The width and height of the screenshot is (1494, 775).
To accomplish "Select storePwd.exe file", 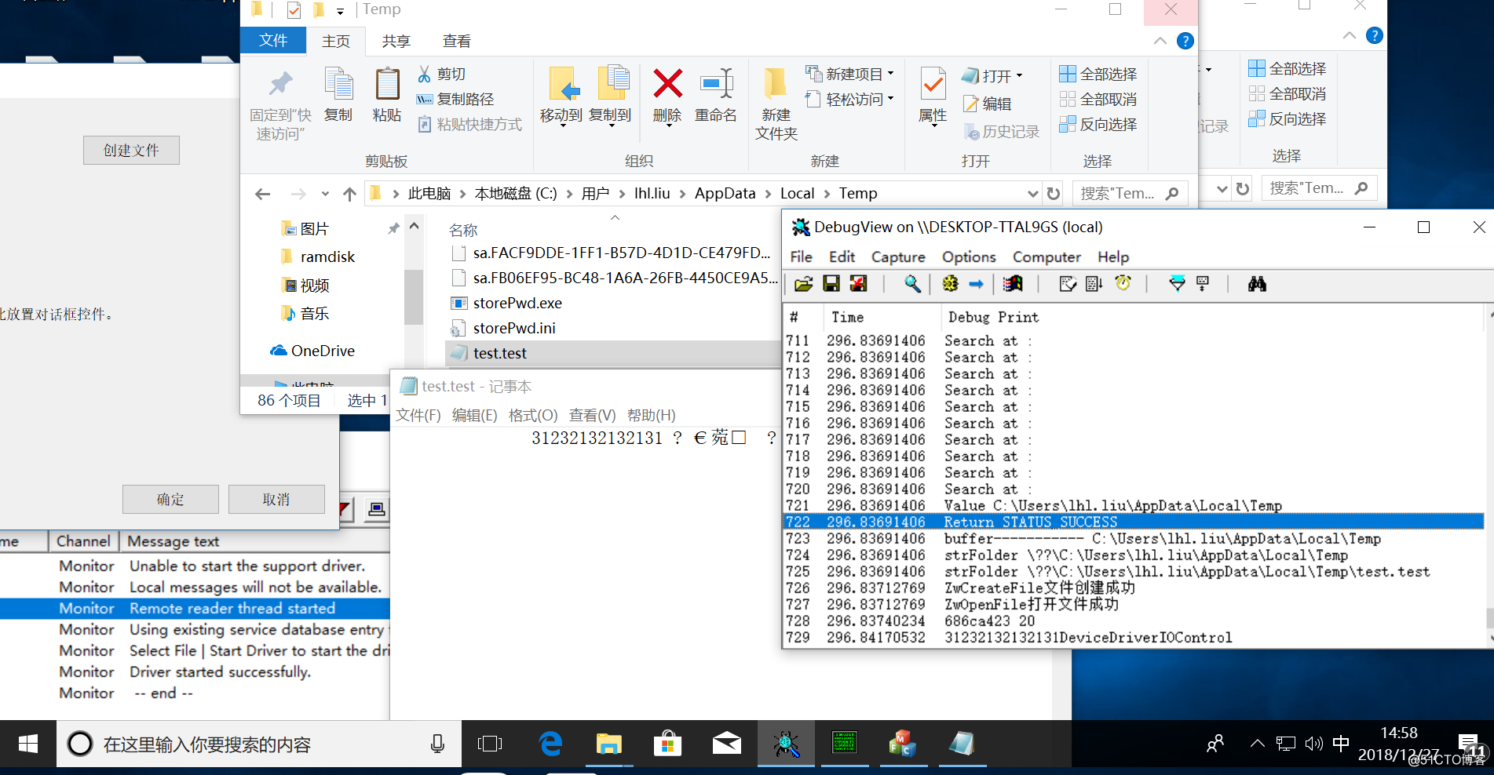I will click(517, 303).
